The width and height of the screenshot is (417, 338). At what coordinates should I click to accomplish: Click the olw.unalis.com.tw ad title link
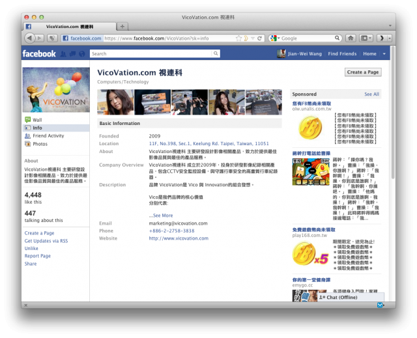[x=311, y=104]
